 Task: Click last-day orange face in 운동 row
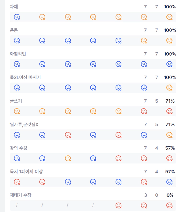(170, 41)
